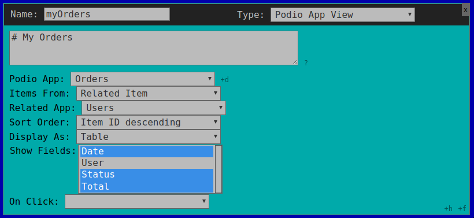
Task: Select User in the Show Fields list
Action: tap(147, 163)
